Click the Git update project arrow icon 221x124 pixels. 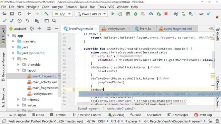(209, 14)
